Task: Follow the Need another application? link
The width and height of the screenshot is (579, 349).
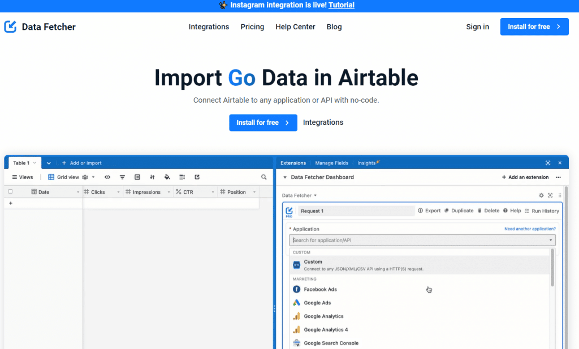Action: 530,229
